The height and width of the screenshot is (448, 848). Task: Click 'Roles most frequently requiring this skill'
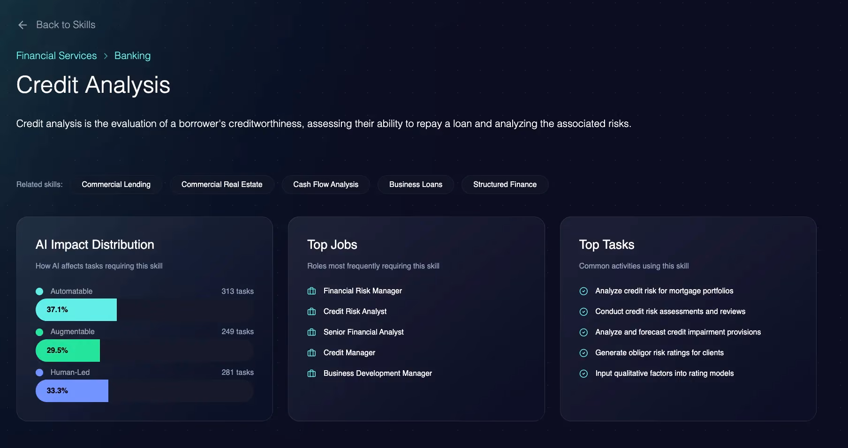pyautogui.click(x=373, y=266)
